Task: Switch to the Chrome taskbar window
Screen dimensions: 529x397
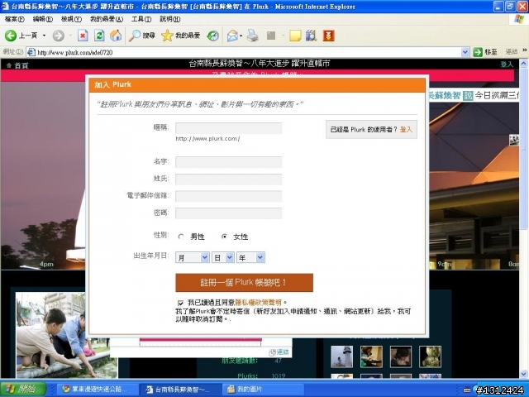Action: tap(96, 390)
